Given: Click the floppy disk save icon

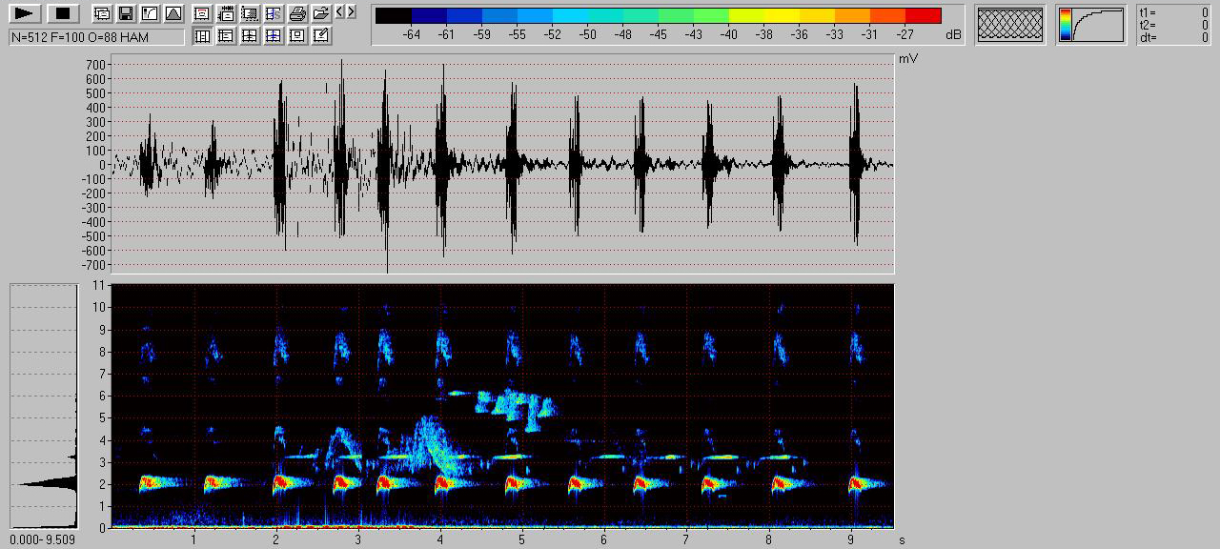Looking at the screenshot, I should [x=125, y=13].
